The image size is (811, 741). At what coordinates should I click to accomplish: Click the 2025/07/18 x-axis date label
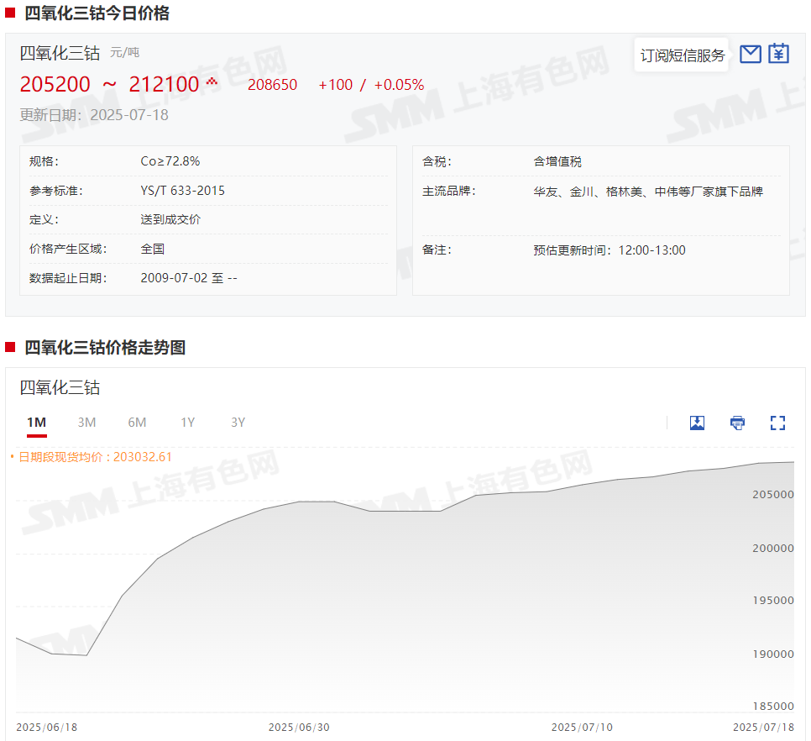pyautogui.click(x=763, y=727)
